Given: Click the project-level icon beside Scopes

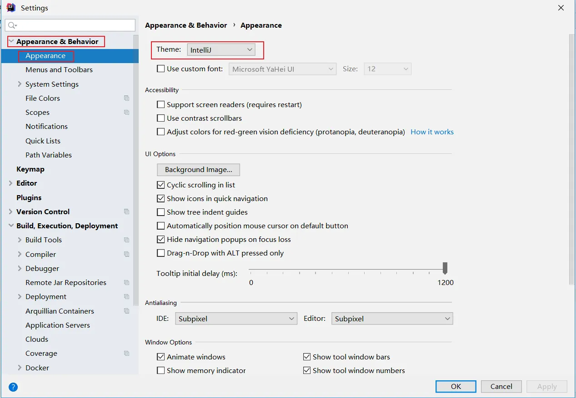Looking at the screenshot, I should tap(126, 113).
